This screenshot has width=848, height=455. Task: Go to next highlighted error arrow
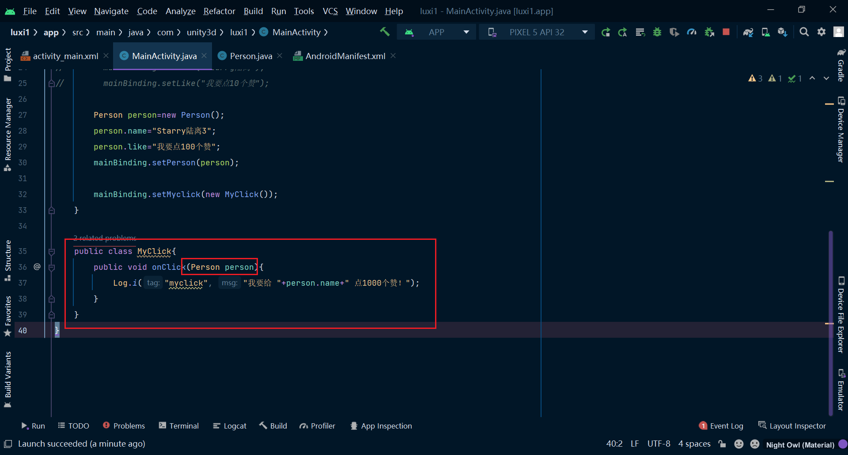coord(826,78)
